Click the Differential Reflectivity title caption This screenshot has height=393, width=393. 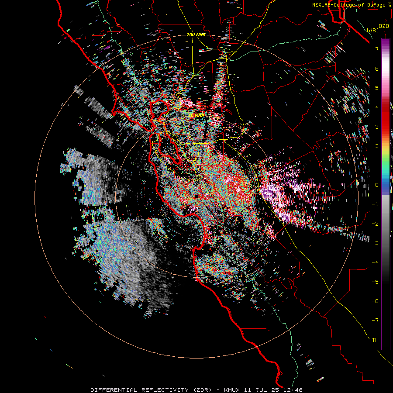196,390
